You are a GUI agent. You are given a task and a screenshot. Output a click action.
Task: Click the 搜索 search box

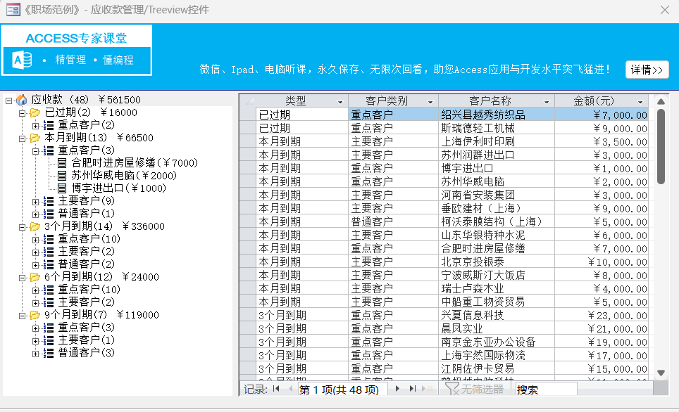pyautogui.click(x=545, y=389)
